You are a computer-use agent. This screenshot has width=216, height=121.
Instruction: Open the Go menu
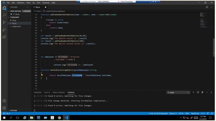pos(34,3)
